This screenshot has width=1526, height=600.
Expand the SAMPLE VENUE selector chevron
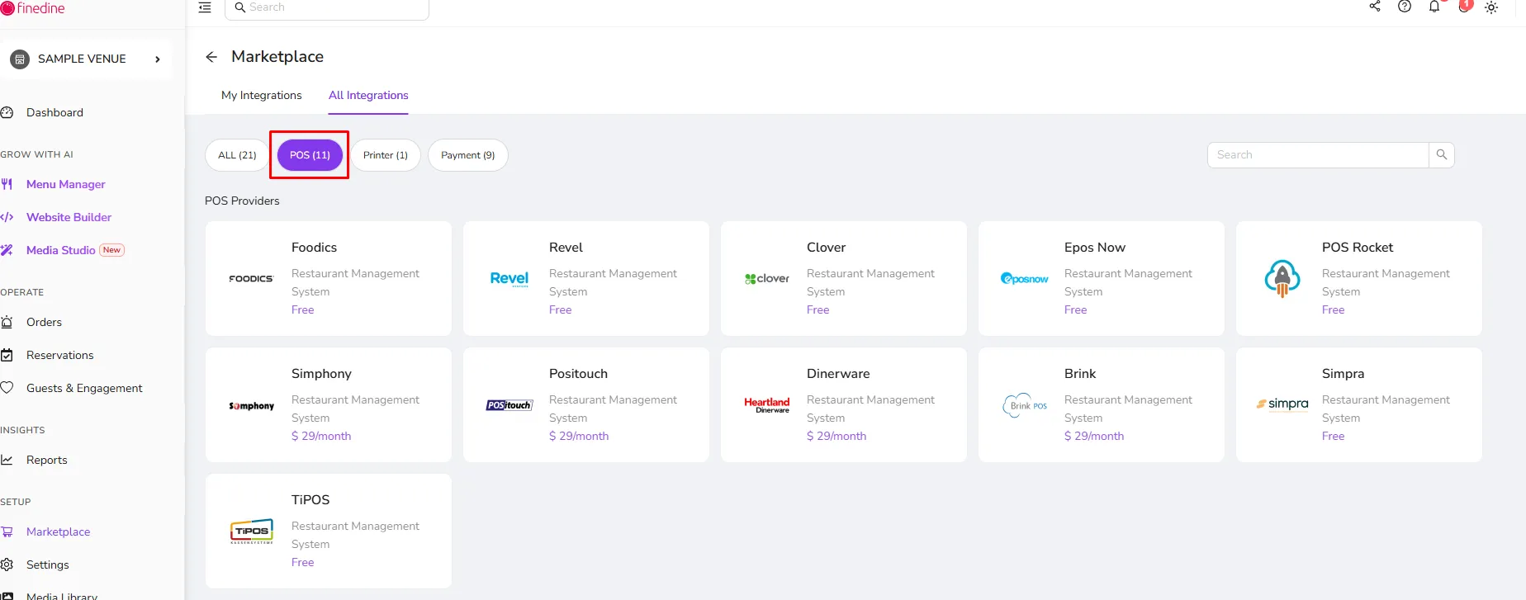tap(158, 59)
